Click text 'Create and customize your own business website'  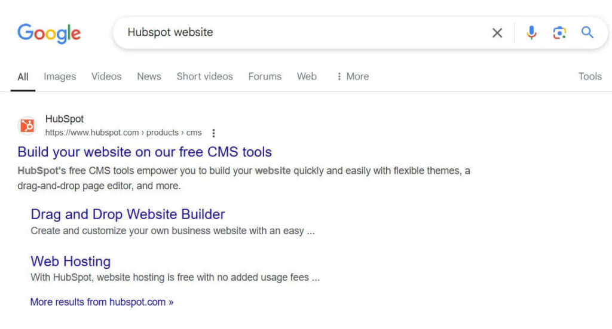point(139,230)
